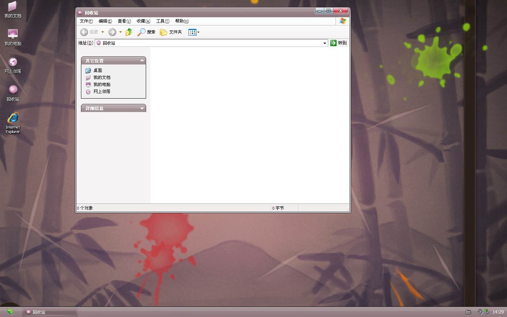Select the 我的电脑 desktop icon
Image resolution: width=507 pixels, height=317 pixels.
(13, 37)
